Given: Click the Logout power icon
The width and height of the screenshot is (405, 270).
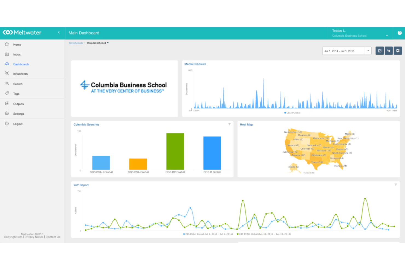Looking at the screenshot, I should (x=7, y=123).
